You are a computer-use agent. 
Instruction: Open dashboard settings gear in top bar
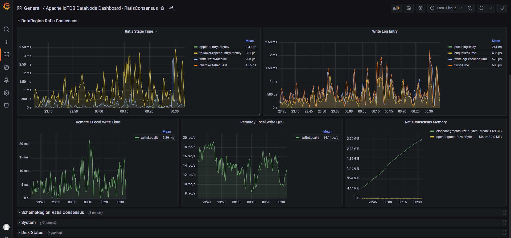[421, 8]
